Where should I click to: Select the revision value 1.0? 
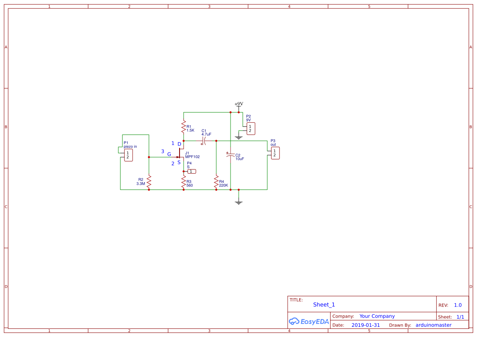[457, 304]
